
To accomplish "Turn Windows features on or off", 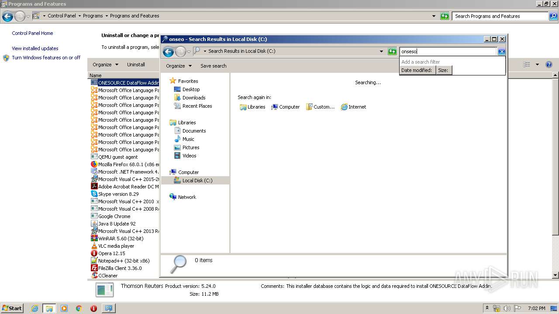I will (x=46, y=58).
